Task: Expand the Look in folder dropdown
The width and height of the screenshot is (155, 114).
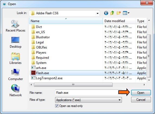Action: click(97, 13)
